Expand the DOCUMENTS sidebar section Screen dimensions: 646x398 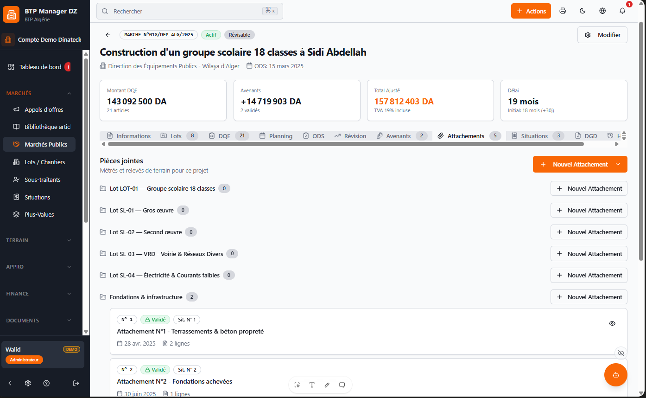click(x=39, y=321)
